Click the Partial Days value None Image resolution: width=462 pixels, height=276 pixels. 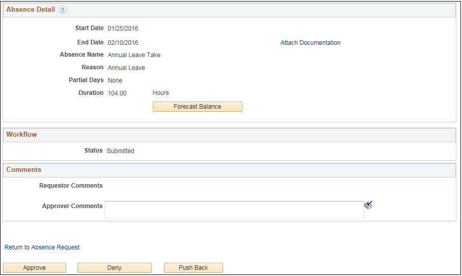[115, 81]
